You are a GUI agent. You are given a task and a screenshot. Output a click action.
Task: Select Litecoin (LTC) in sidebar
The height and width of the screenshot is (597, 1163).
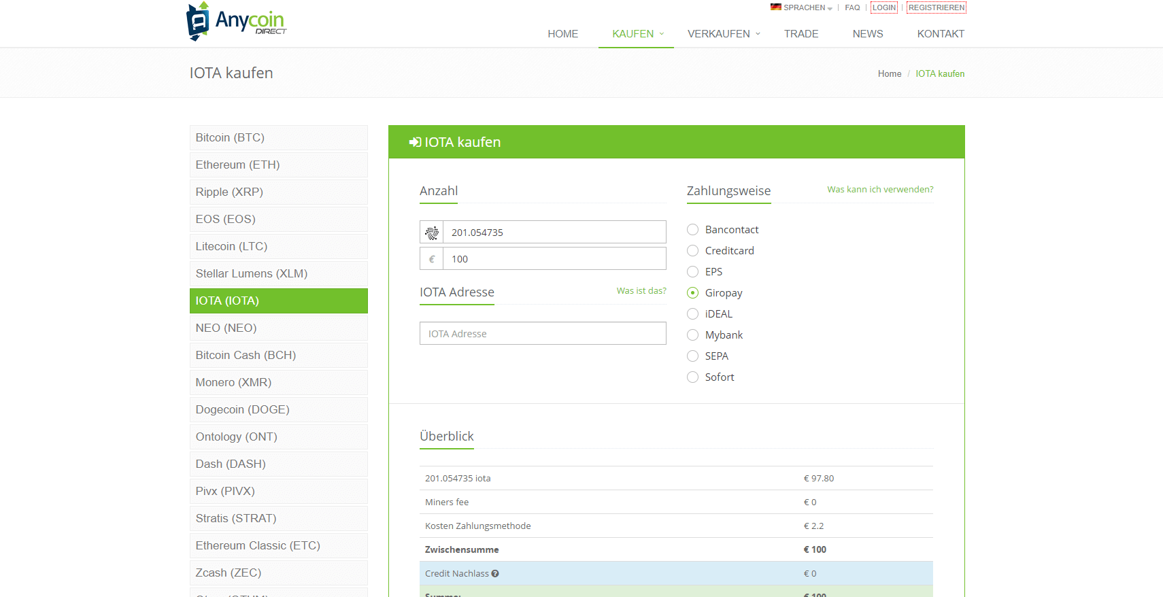279,246
